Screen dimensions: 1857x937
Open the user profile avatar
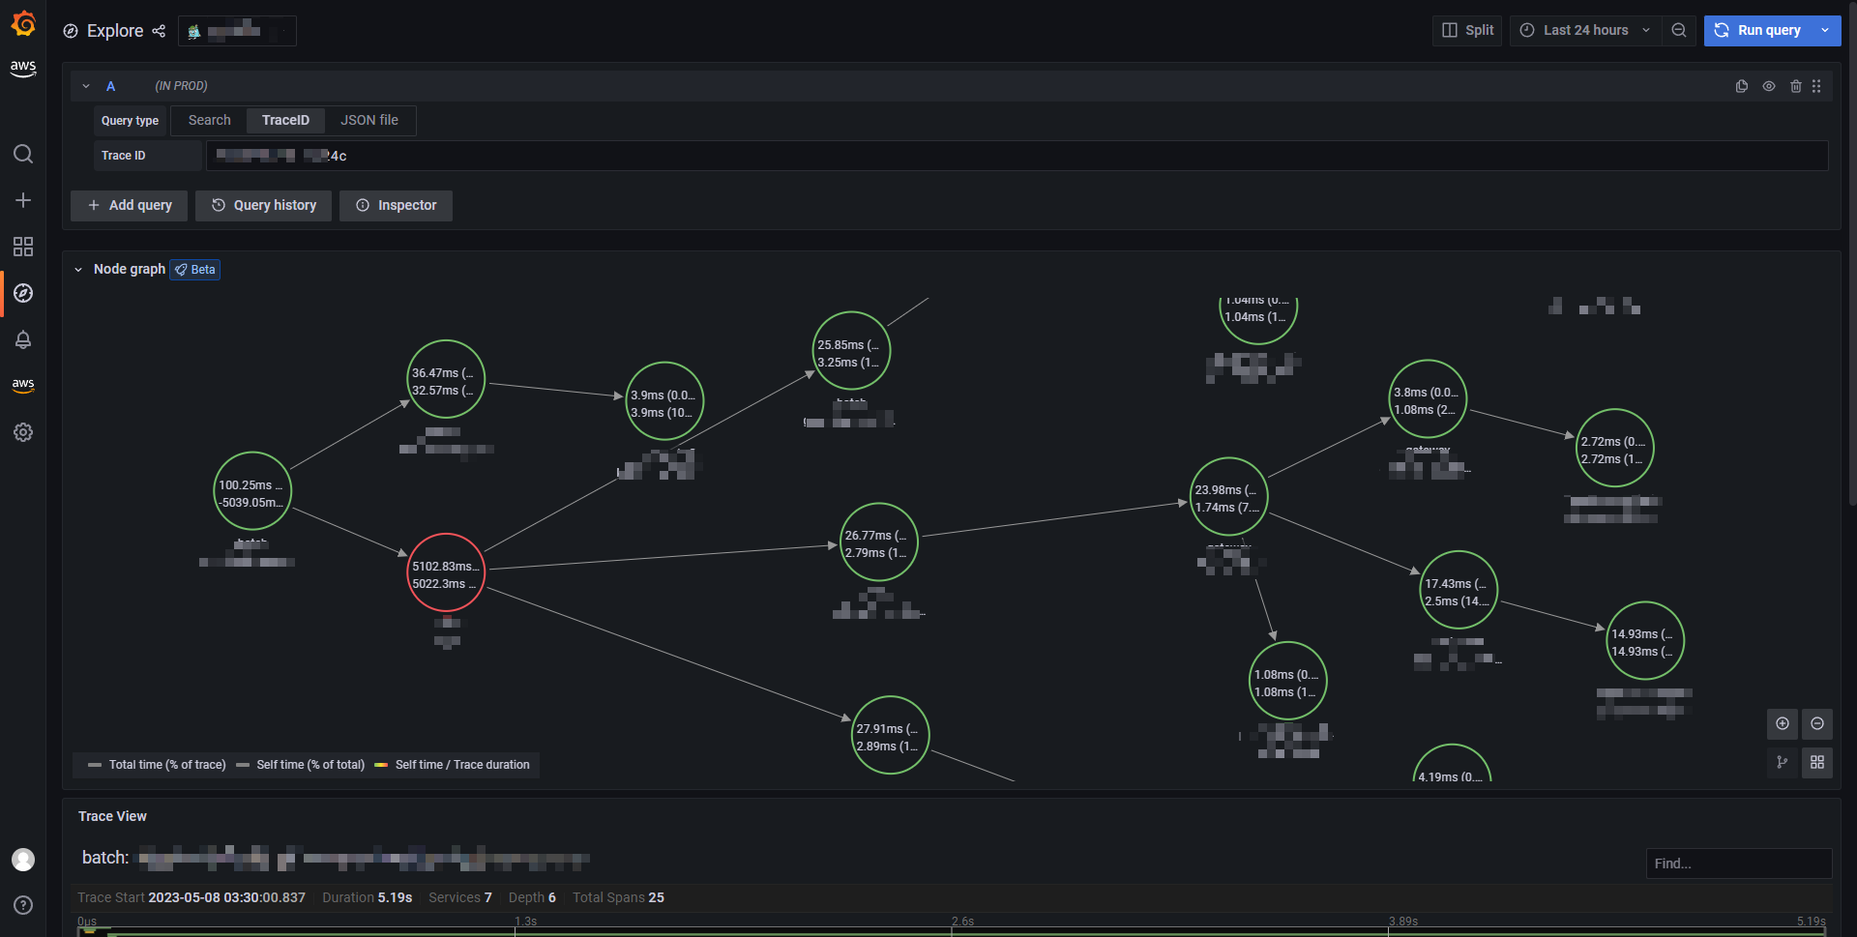point(23,860)
